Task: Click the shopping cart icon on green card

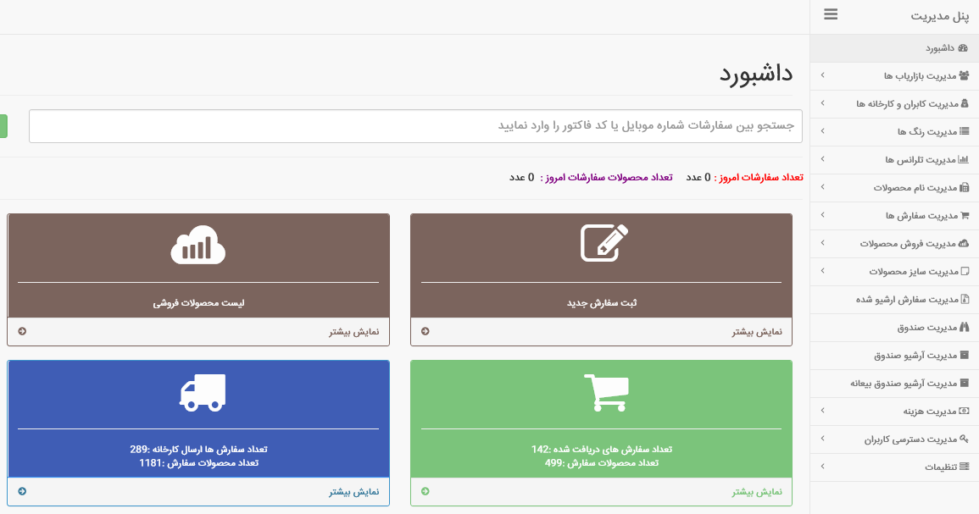Action: click(x=606, y=392)
